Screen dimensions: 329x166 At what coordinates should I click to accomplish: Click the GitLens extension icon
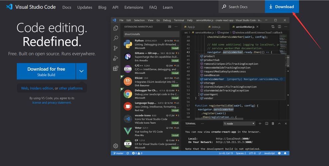128,56
